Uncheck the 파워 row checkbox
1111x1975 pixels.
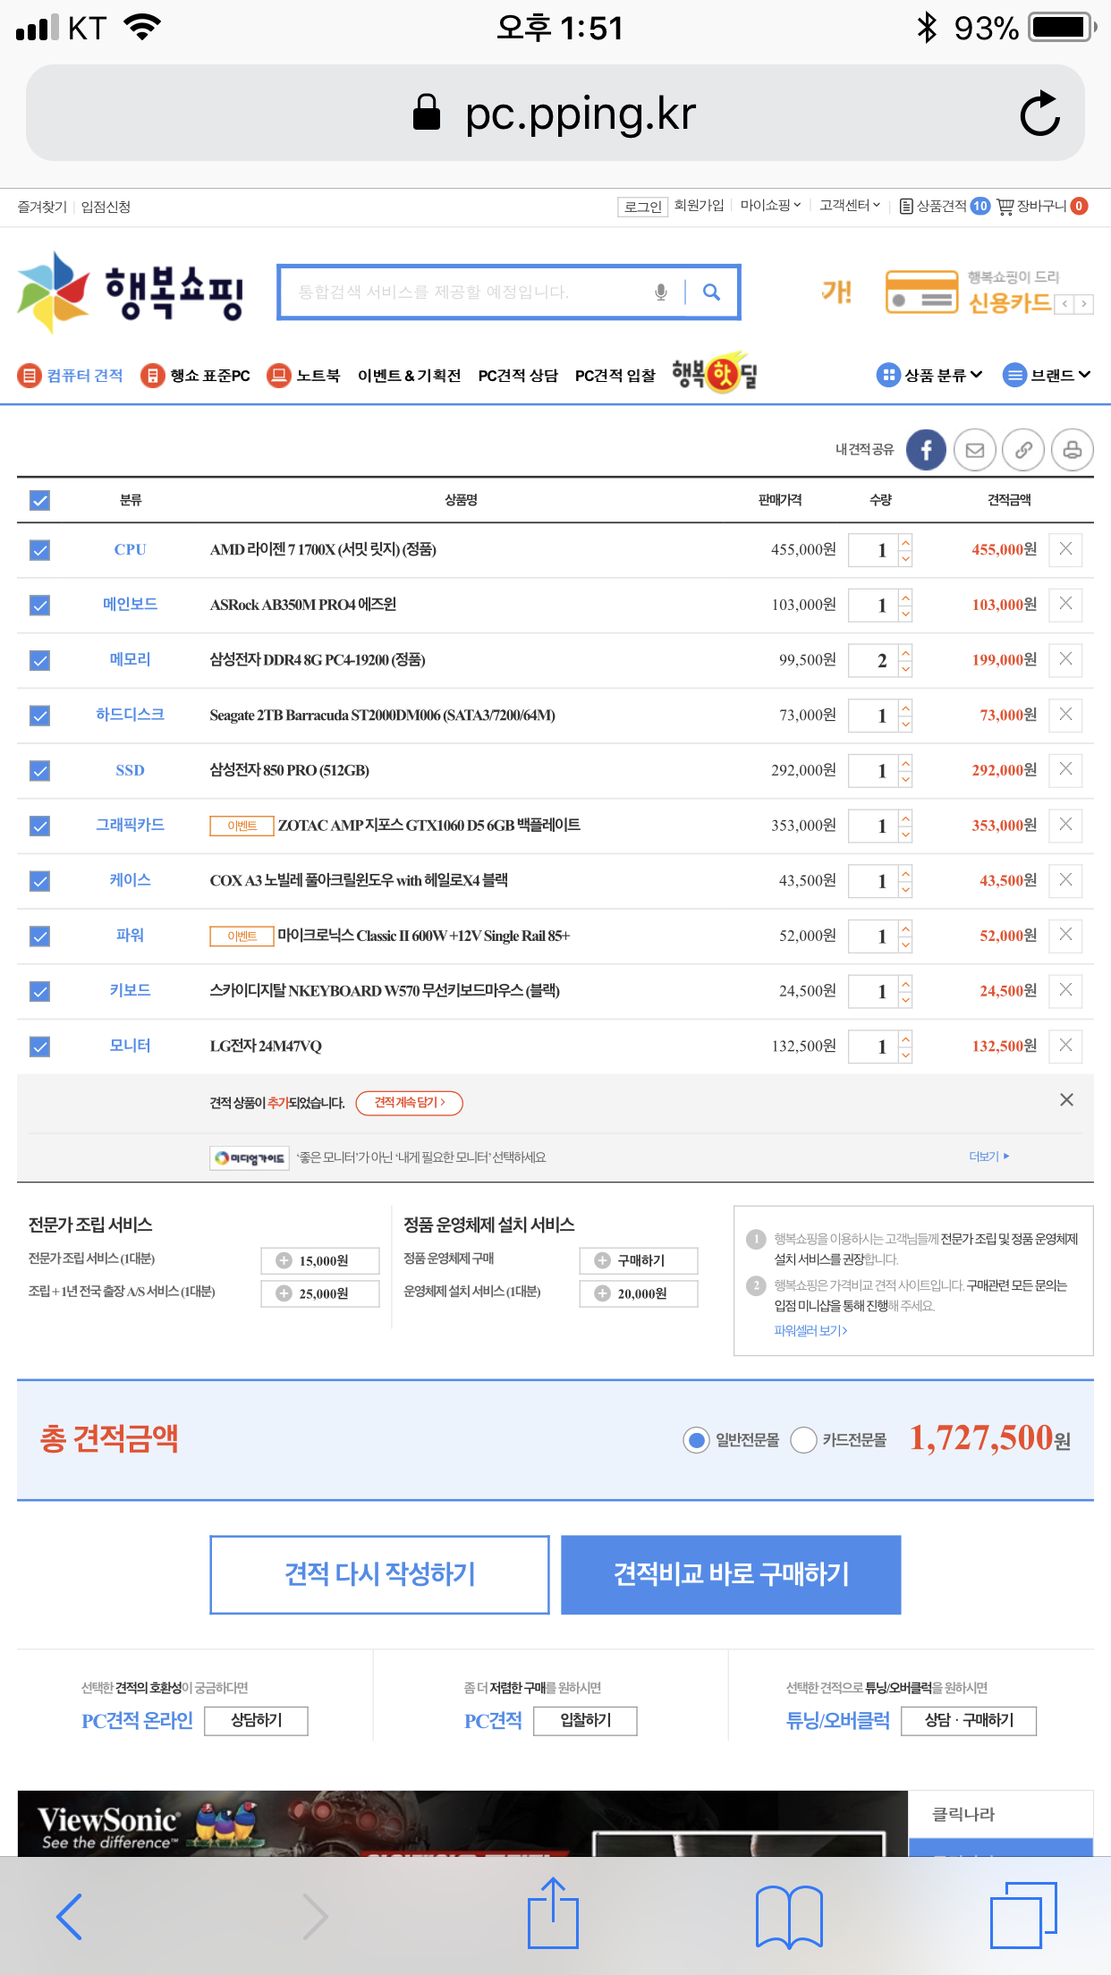pos(39,936)
